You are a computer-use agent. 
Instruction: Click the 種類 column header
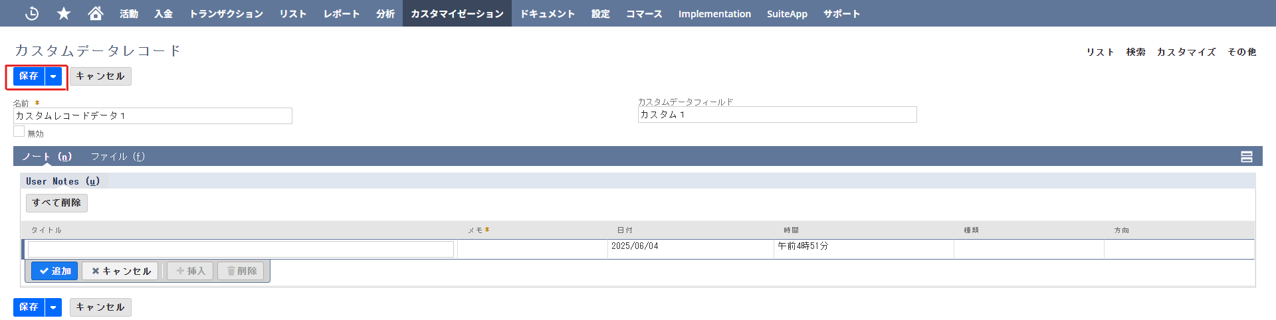pyautogui.click(x=971, y=230)
